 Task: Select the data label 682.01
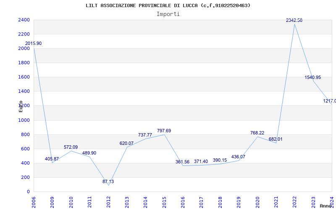point(276,139)
